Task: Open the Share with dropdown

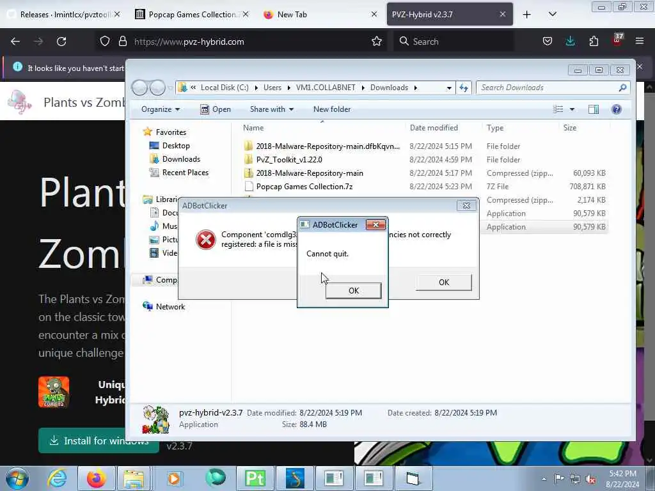Action: pyautogui.click(x=271, y=109)
